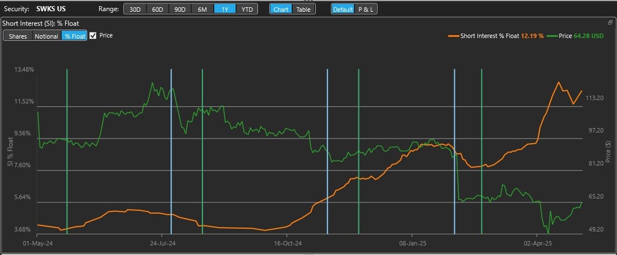The height and width of the screenshot is (255, 617).
Task: Click the SWKS US security field
Action: 50,8
